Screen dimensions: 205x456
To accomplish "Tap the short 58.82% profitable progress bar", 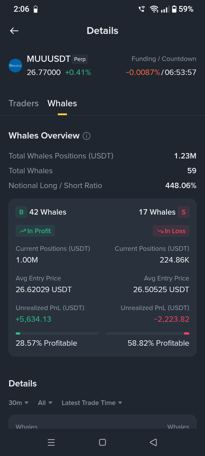I will (147, 333).
